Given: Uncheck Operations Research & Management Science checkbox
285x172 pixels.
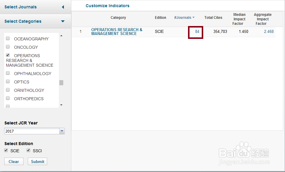Looking at the screenshot, I should (x=8, y=55).
